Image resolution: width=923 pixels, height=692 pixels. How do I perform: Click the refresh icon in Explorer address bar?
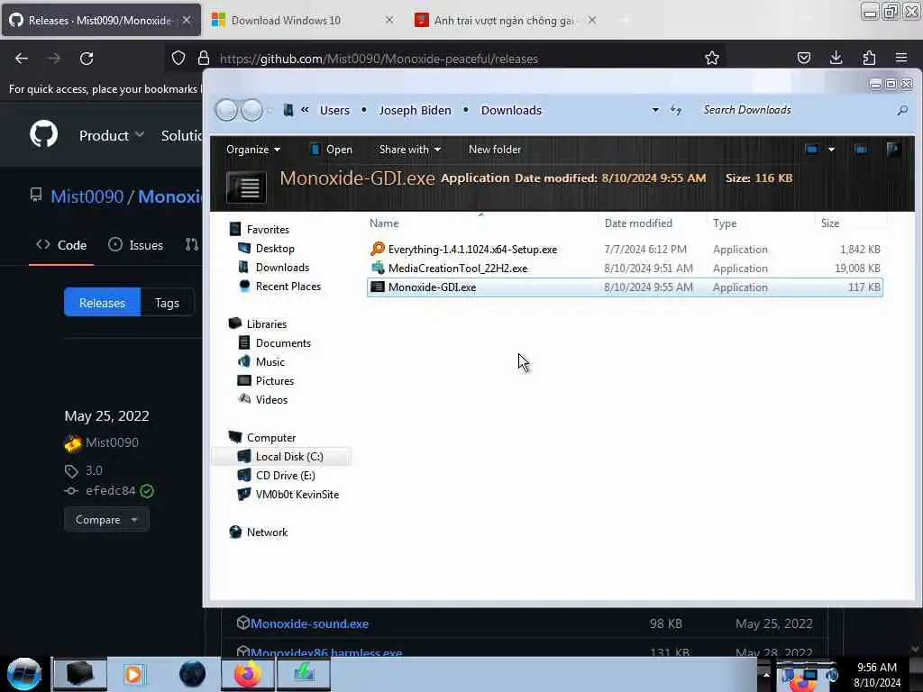pos(676,110)
